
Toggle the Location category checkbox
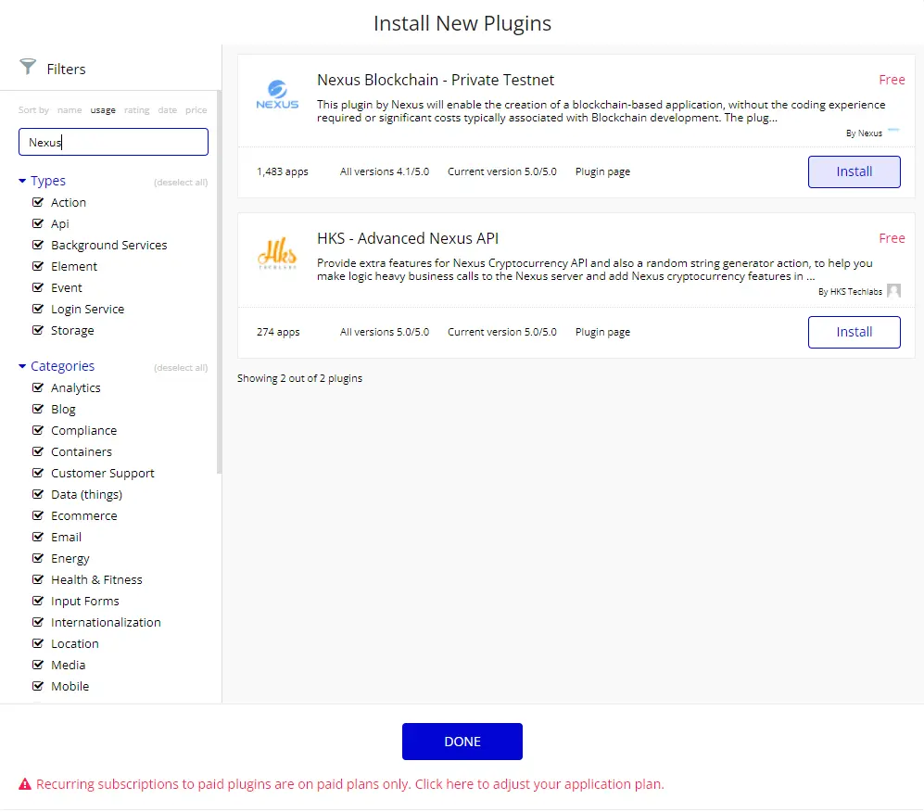[x=38, y=643]
